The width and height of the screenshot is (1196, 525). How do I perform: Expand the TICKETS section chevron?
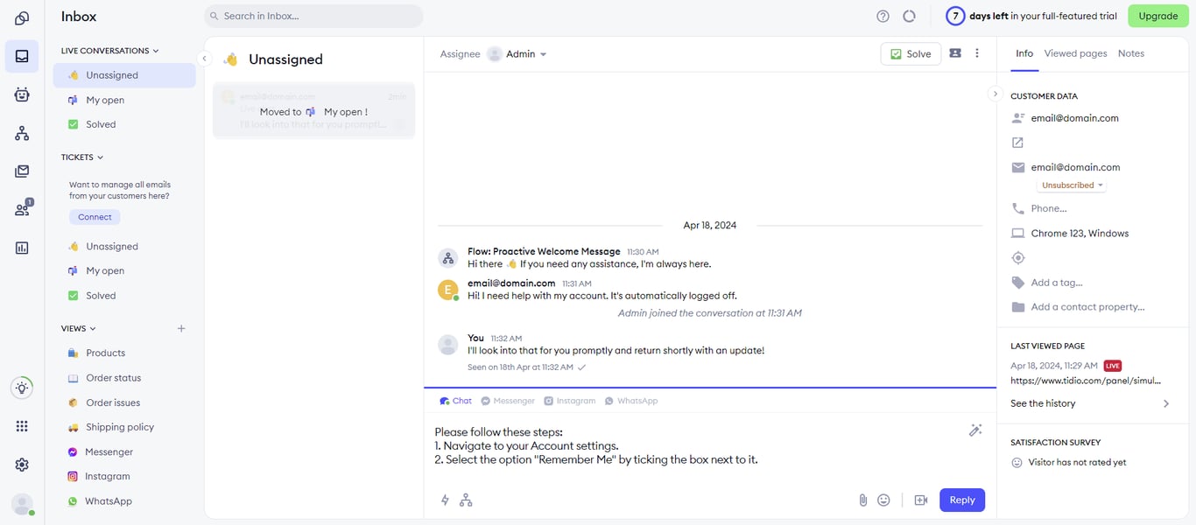point(99,157)
